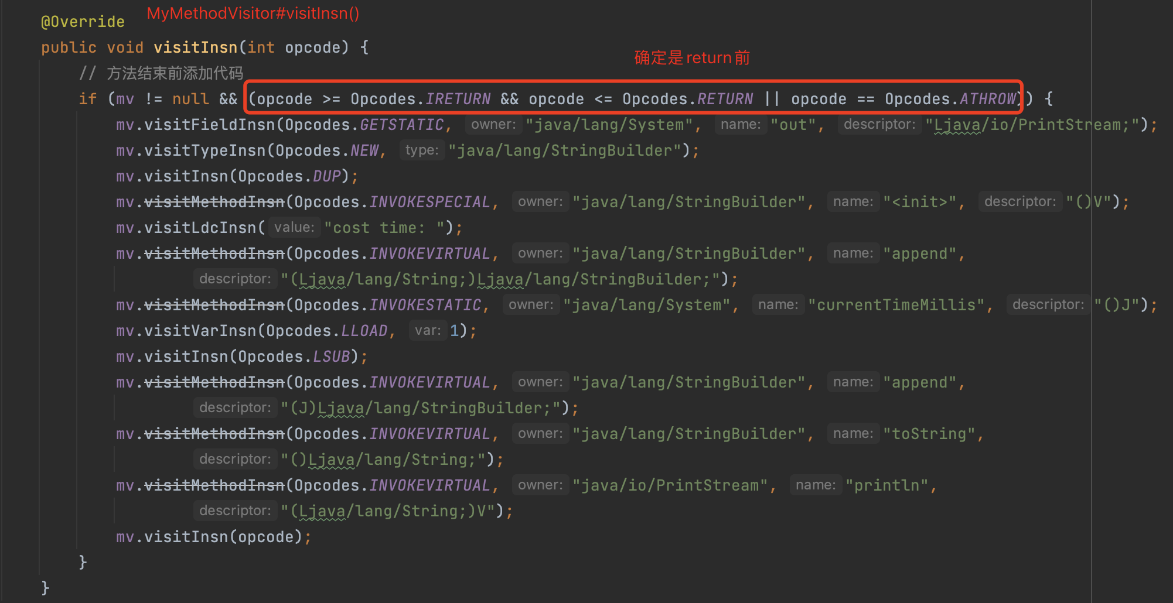This screenshot has height=603, width=1173.
Task: Click the deprecated visitMethodInsn on INVOKESPECIAL line
Action: point(214,202)
